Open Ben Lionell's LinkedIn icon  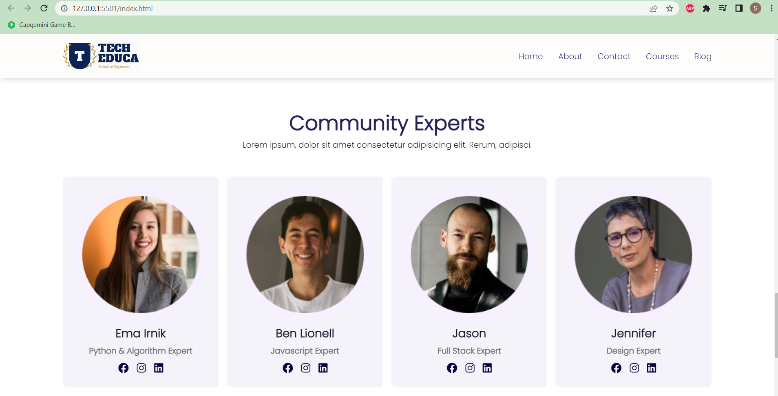click(323, 367)
